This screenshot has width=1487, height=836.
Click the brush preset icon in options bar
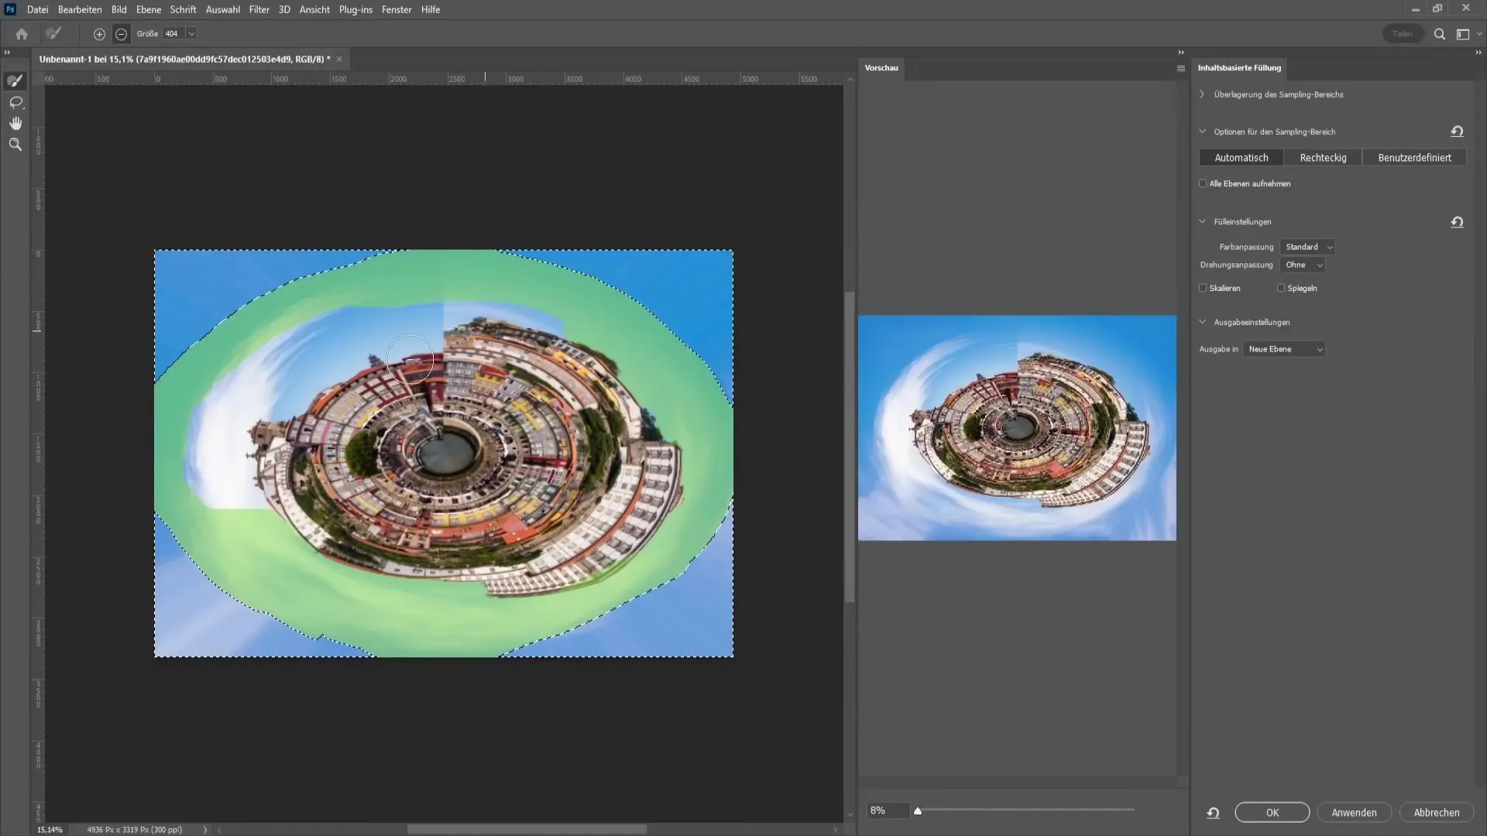pos(53,33)
